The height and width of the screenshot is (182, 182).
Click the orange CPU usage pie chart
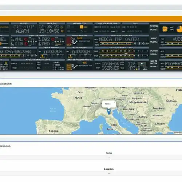(x=179, y=29)
